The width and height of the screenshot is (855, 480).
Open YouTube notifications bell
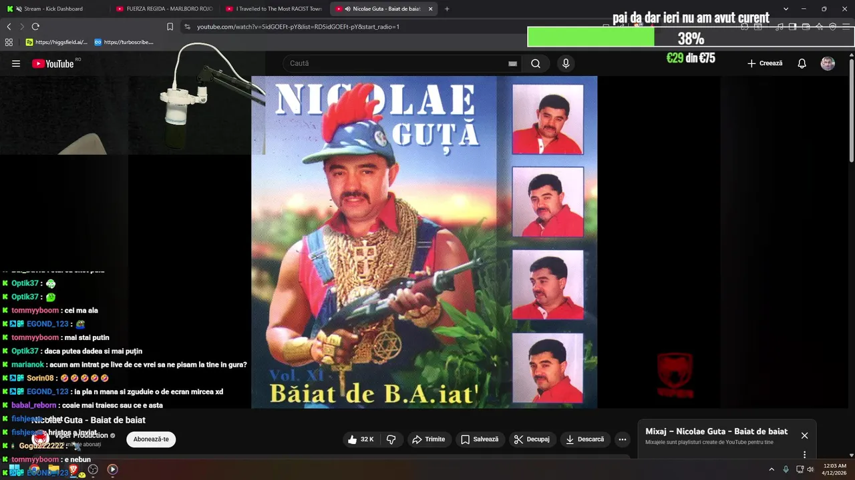[x=802, y=63]
